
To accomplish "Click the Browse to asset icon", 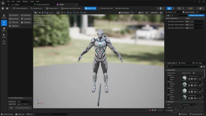I will pyautogui.click(x=8, y=8).
